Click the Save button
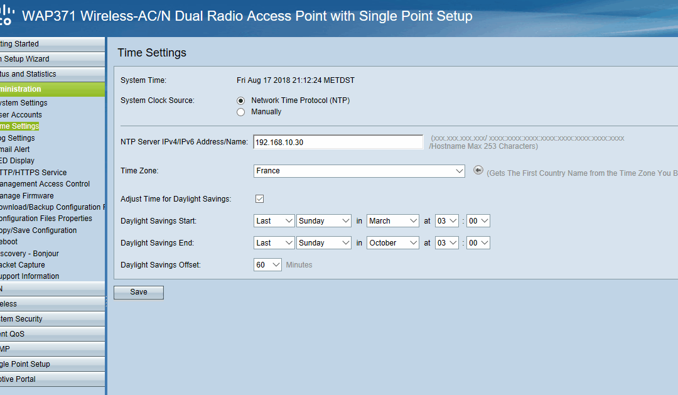 [x=139, y=292]
